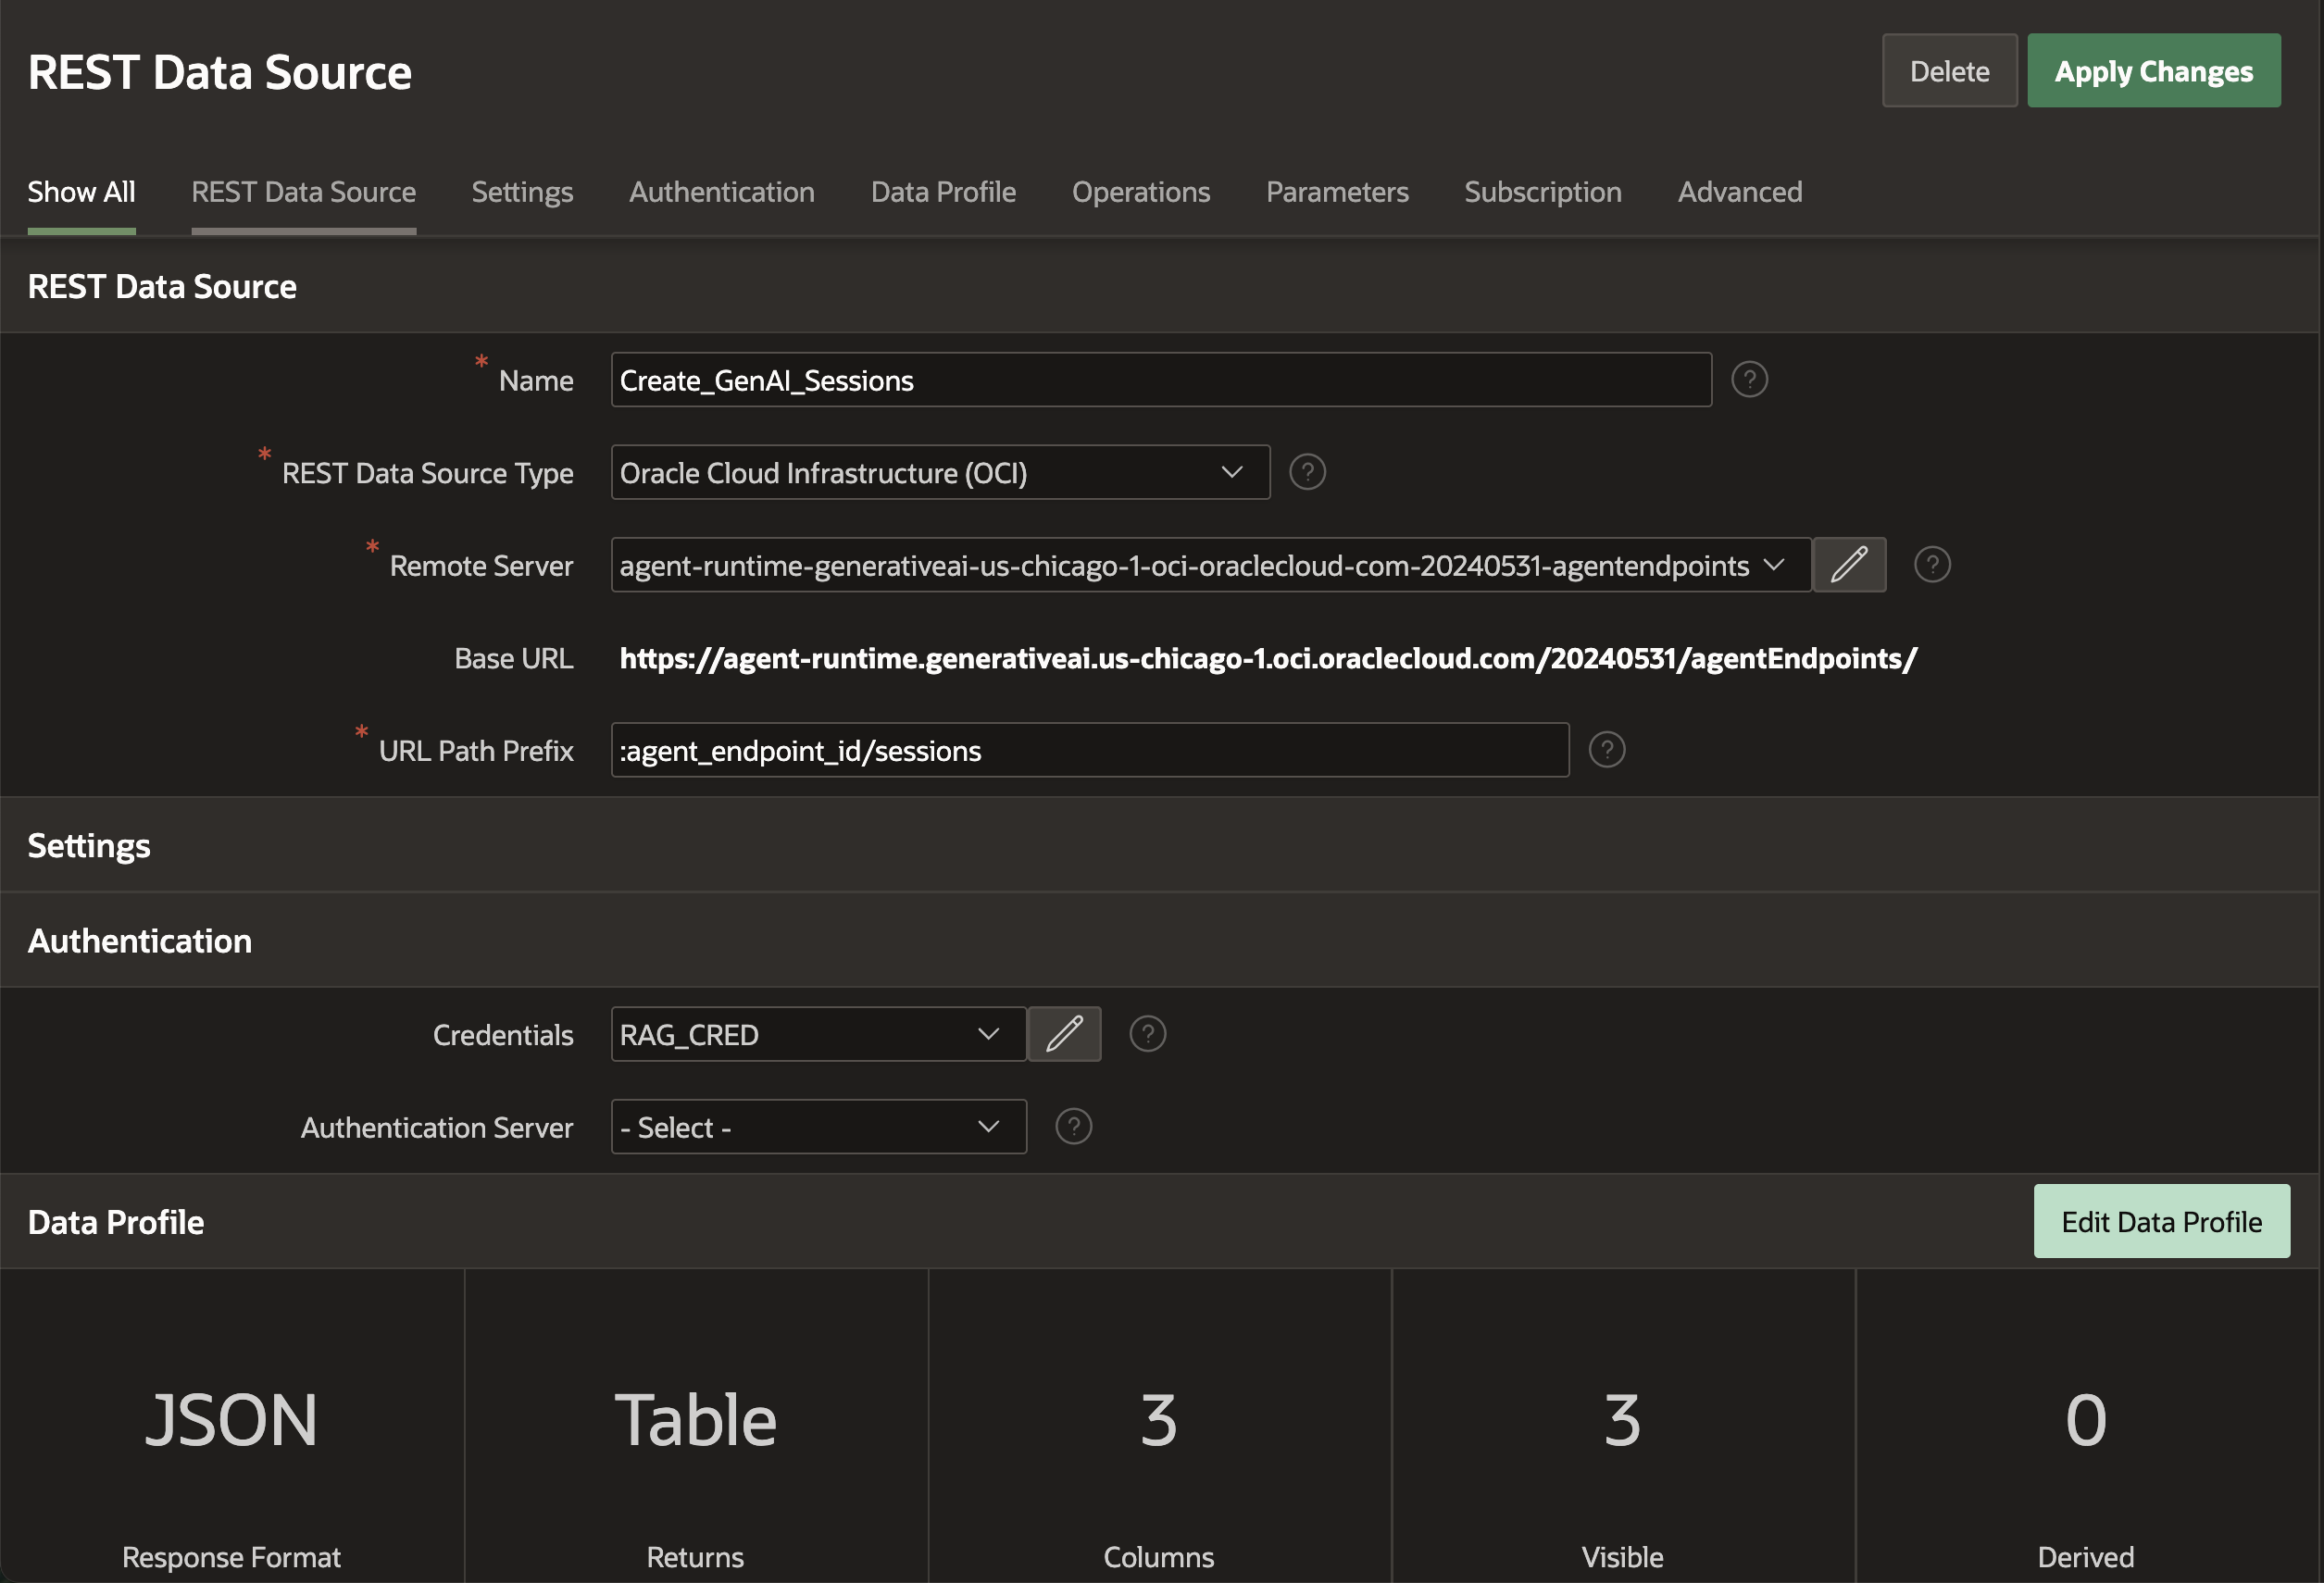Open the Data Profile tab
This screenshot has height=1583, width=2324.
click(943, 192)
